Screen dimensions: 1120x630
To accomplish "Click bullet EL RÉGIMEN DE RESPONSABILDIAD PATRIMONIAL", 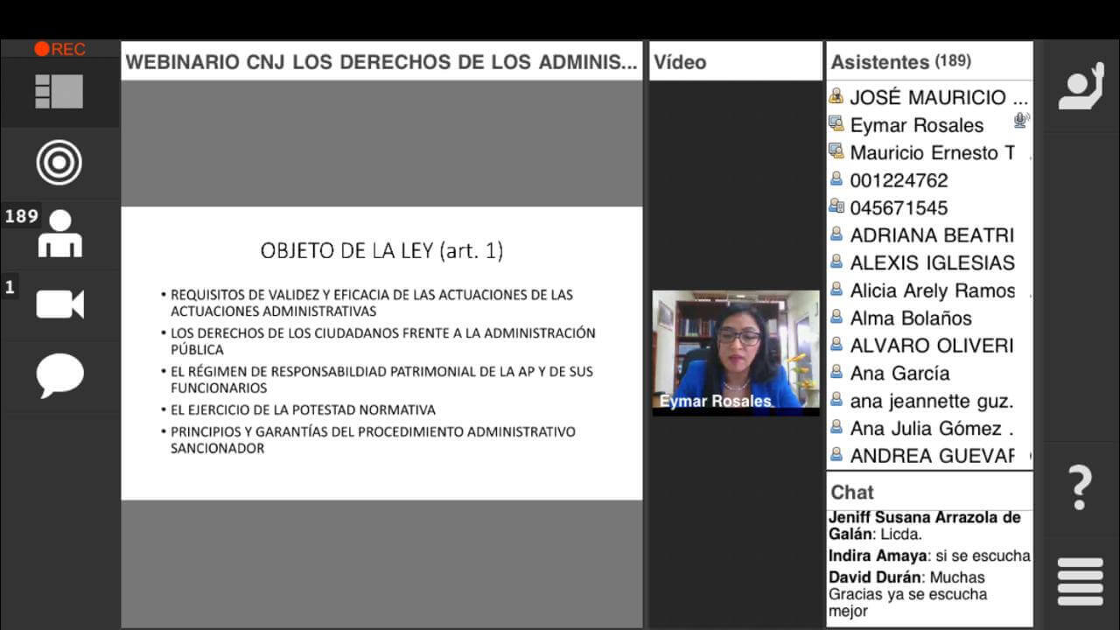I will [376, 379].
